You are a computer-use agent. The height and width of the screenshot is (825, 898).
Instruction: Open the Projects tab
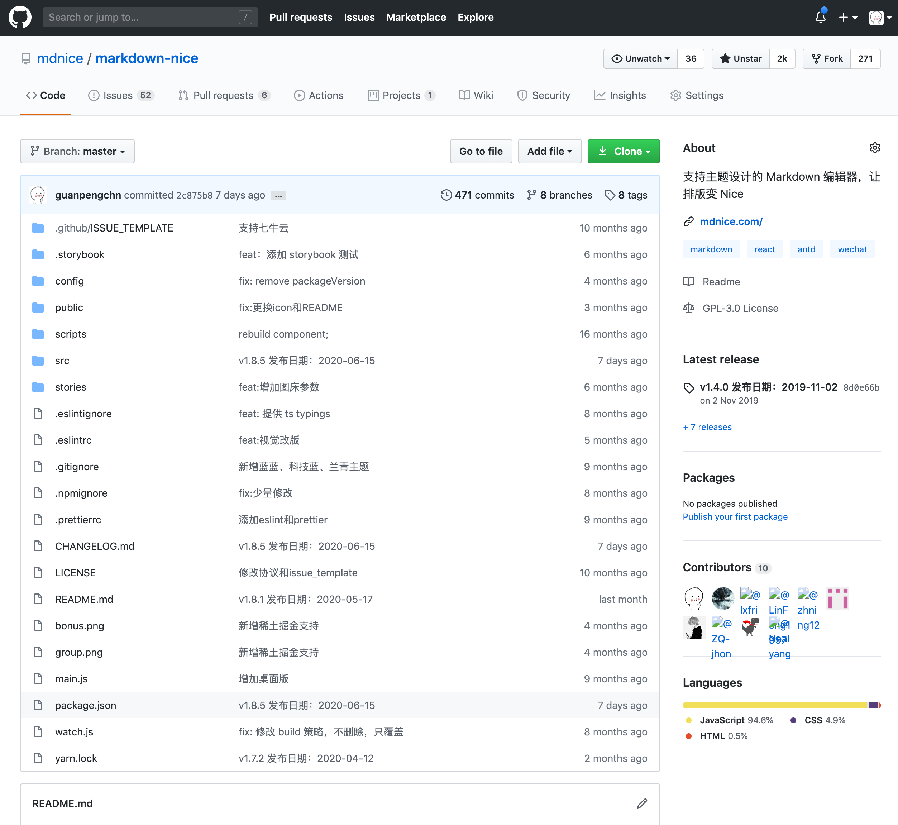pos(401,96)
